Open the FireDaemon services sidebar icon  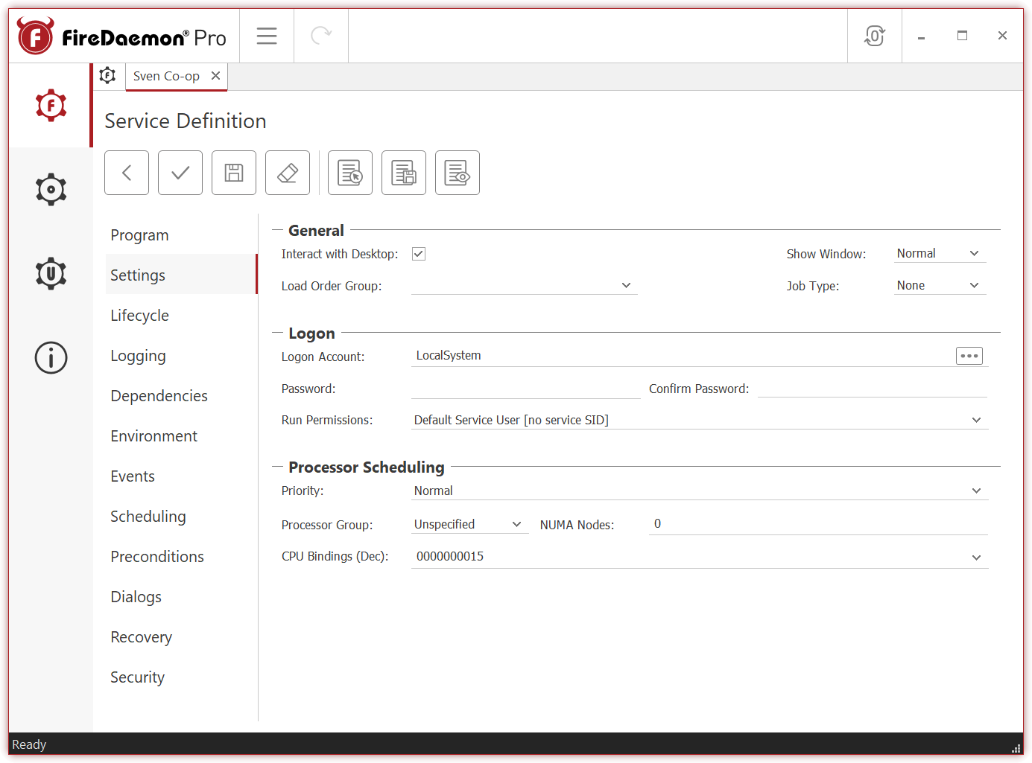(x=51, y=106)
